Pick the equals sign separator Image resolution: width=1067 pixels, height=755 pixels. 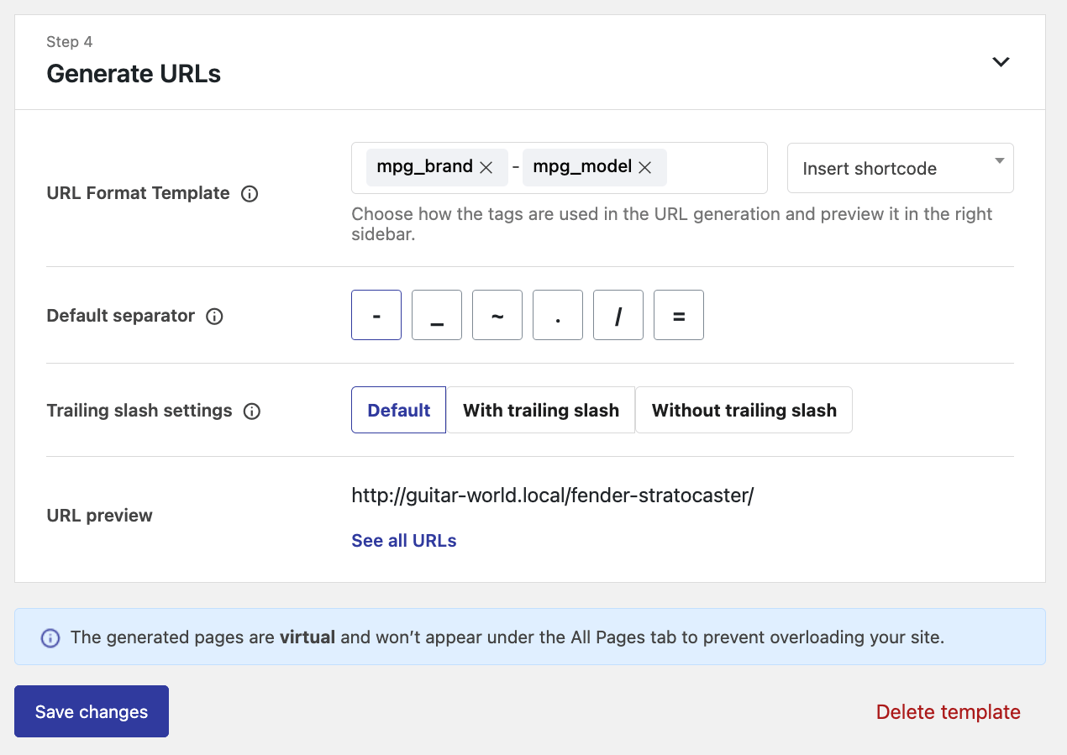click(x=679, y=316)
